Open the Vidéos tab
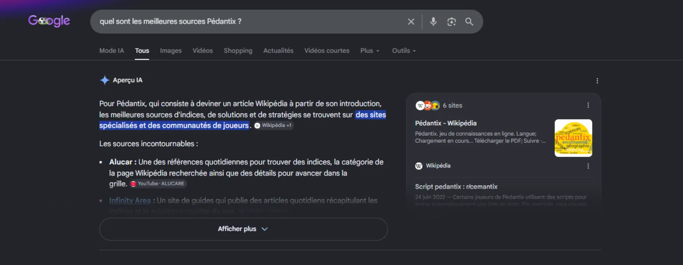Screen dimensions: 683x265 click(203, 50)
